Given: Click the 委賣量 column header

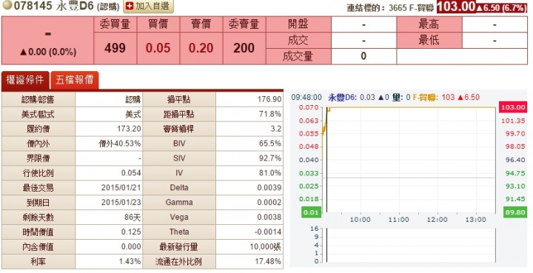Looking at the screenshot, I should click(244, 24).
